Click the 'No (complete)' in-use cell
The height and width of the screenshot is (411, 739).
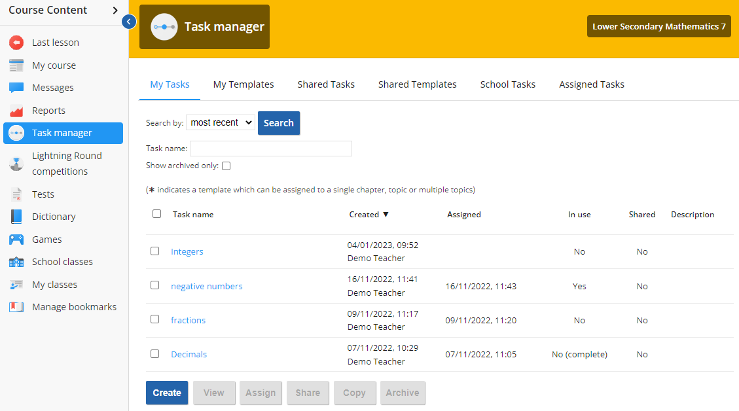point(579,355)
